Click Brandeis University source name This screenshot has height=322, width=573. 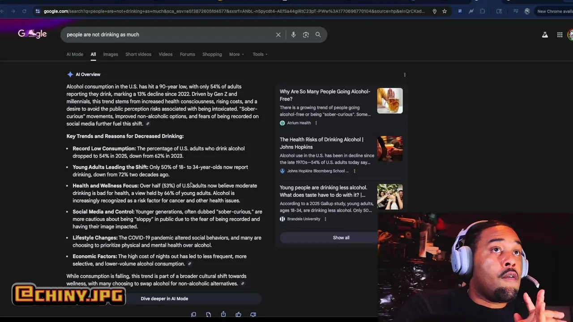[x=304, y=219]
